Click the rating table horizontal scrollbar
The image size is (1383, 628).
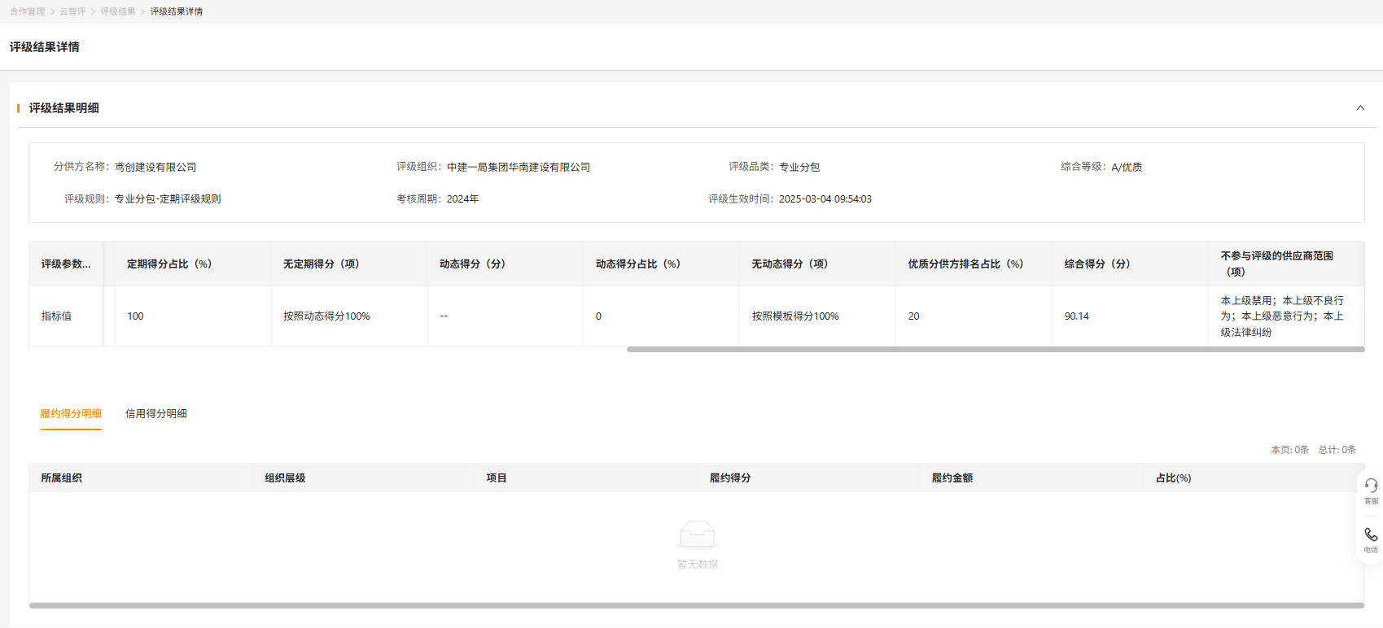(x=995, y=350)
